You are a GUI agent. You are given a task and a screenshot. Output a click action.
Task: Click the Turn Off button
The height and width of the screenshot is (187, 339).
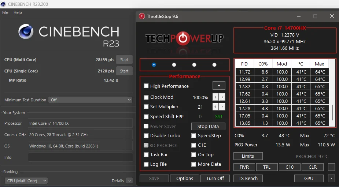click(x=215, y=178)
